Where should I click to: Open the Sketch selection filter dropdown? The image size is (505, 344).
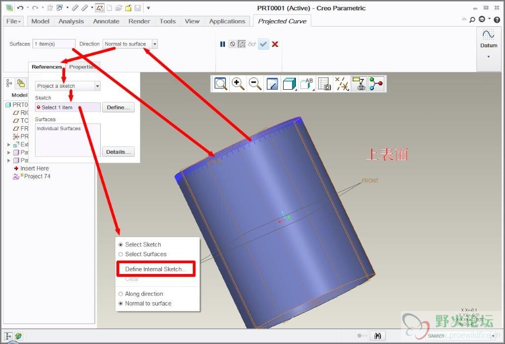click(x=493, y=336)
